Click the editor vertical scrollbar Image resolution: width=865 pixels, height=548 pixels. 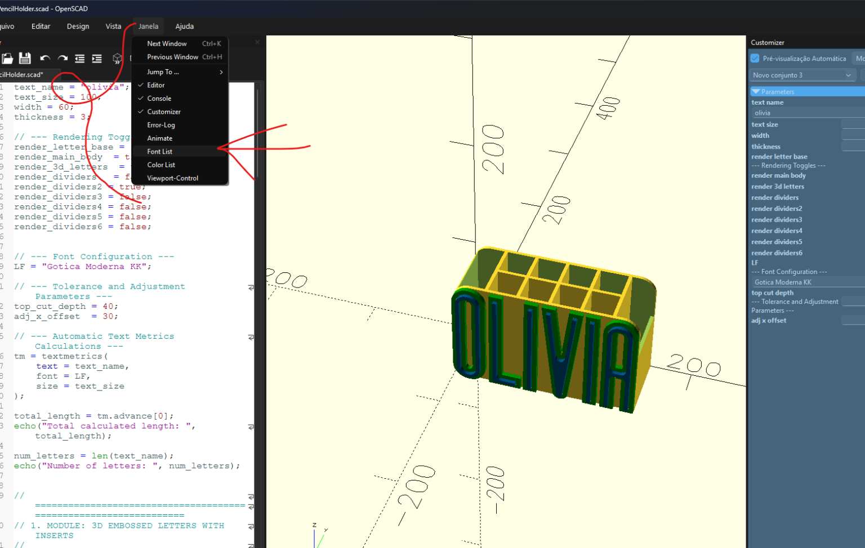click(258, 134)
